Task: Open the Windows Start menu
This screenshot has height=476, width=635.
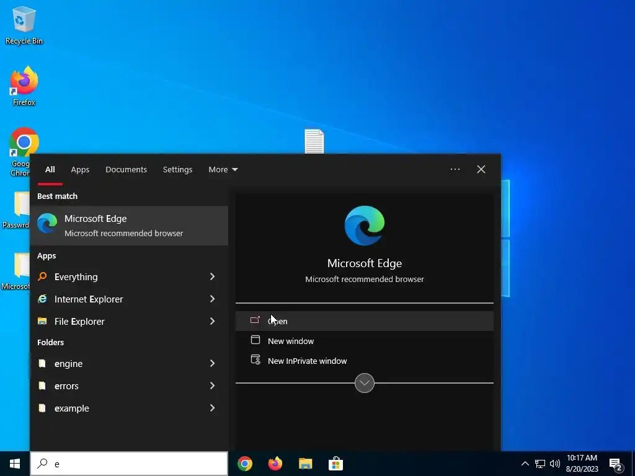Action: pos(15,464)
